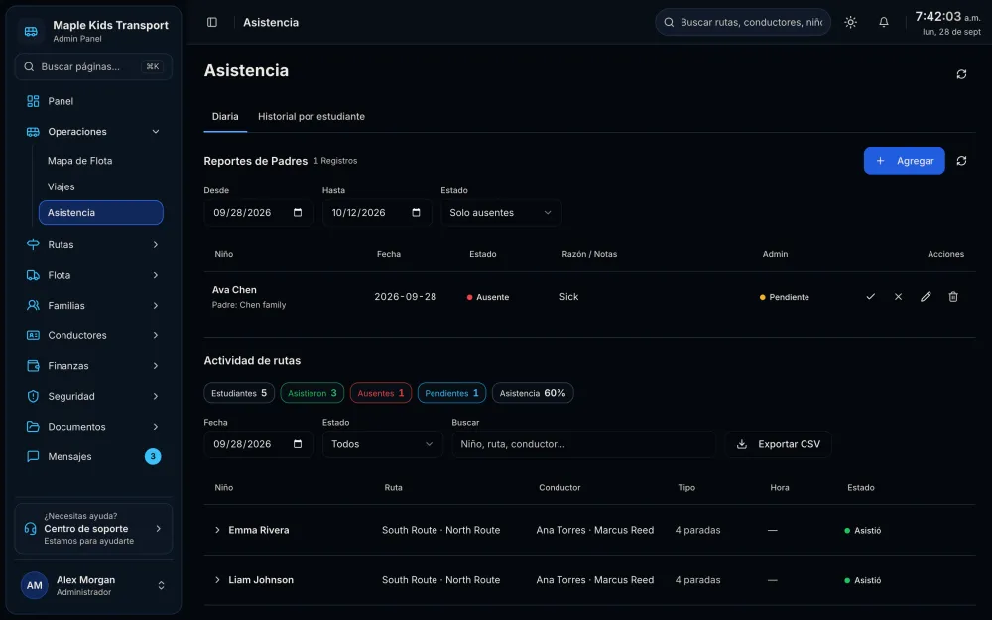Open Solo ausentes Estado dropdown

click(500, 213)
